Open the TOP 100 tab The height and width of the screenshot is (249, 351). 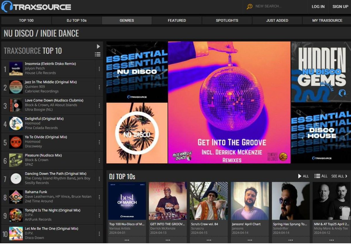[x=26, y=20]
